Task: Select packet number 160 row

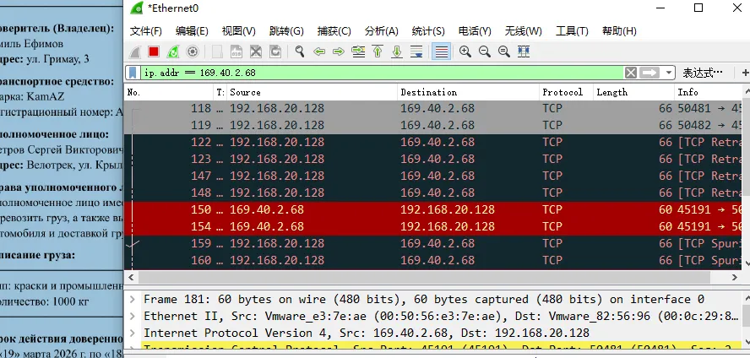Action: point(433,261)
